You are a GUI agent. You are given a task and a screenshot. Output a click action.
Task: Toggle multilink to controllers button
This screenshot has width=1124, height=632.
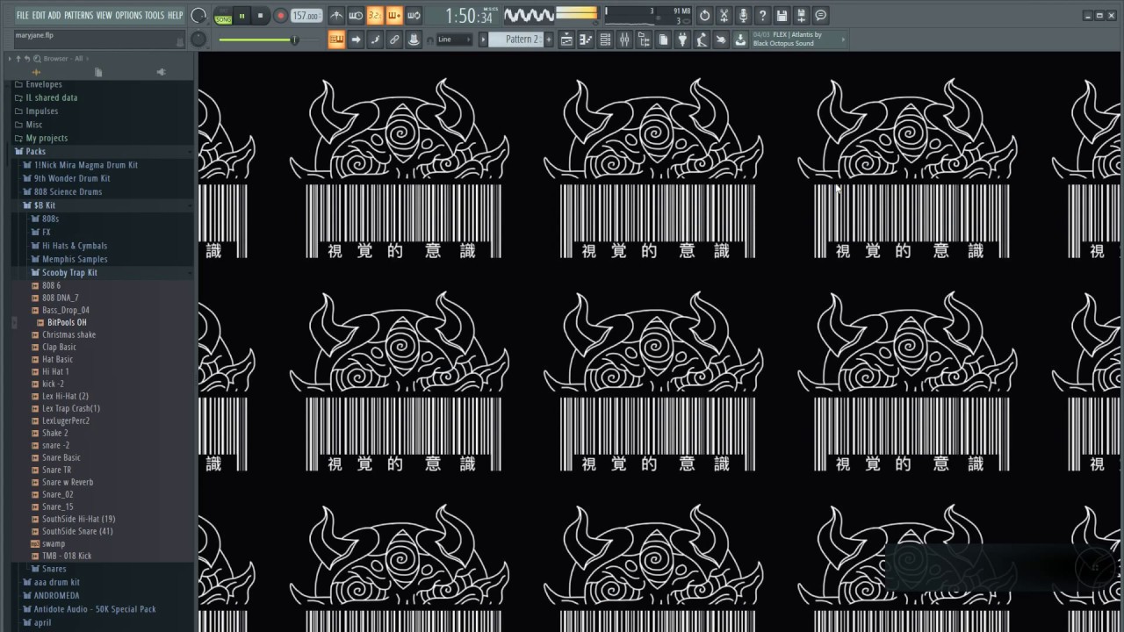pos(394,39)
